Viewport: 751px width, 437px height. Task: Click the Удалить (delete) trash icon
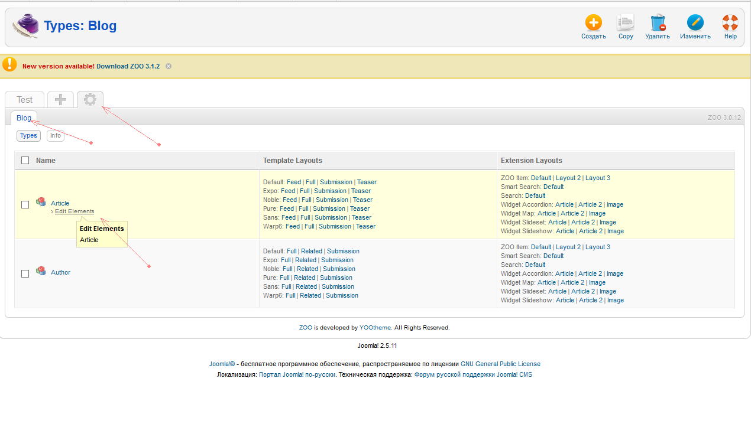pos(658,23)
